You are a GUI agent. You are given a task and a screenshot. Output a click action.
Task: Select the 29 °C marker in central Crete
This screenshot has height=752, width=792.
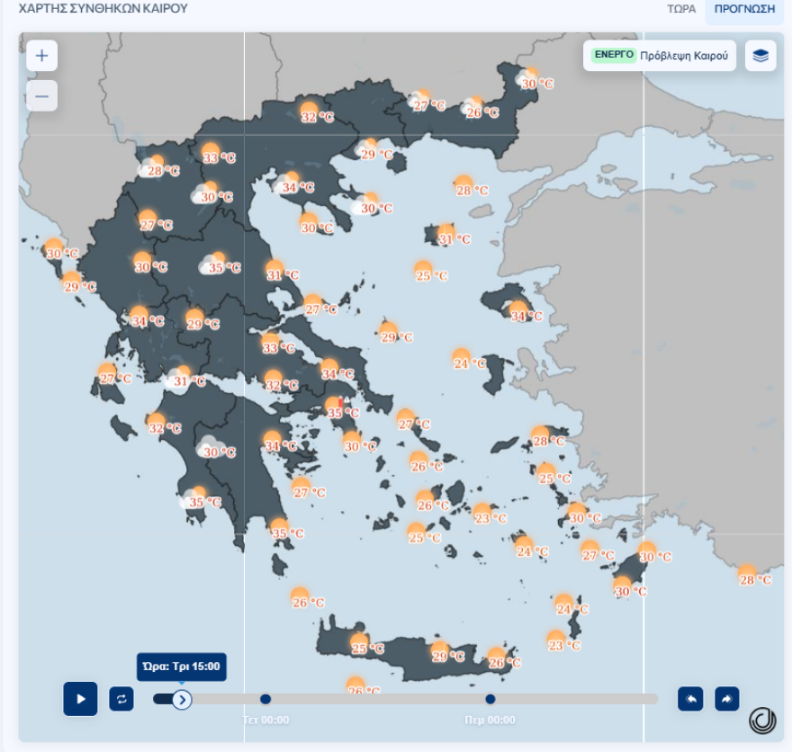coord(439,651)
